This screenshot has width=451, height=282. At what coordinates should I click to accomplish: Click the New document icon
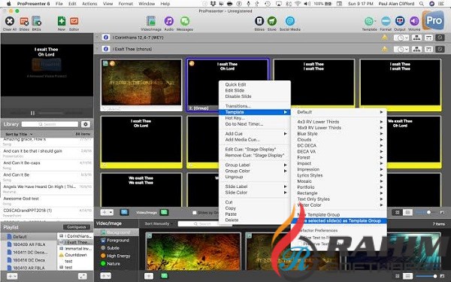coord(62,21)
